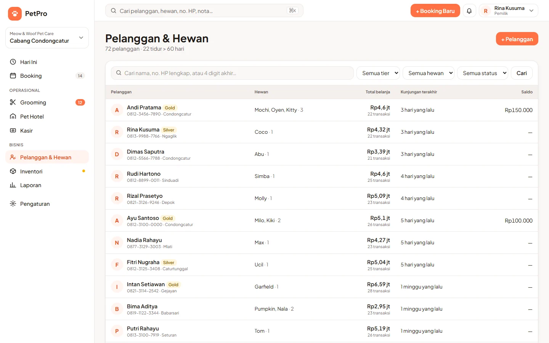Screen dimensions: 549x343
Task: Open the Laporan page
Action: [47, 185]
